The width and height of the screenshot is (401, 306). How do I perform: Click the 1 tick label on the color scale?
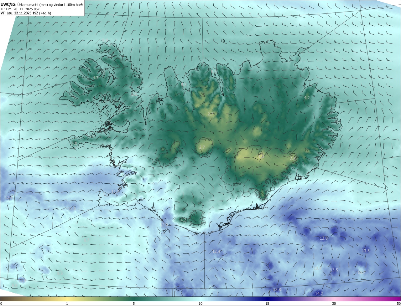[x=67, y=303]
